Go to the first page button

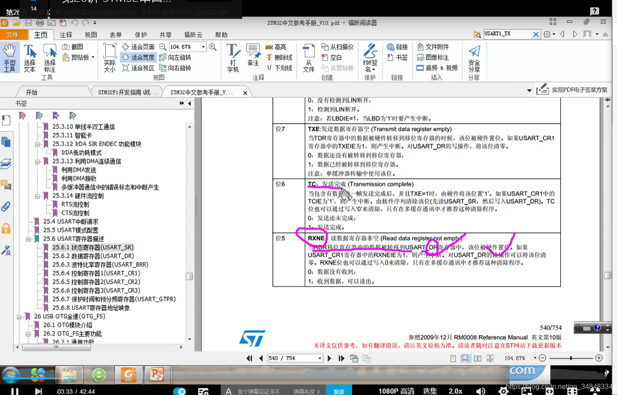point(250,358)
